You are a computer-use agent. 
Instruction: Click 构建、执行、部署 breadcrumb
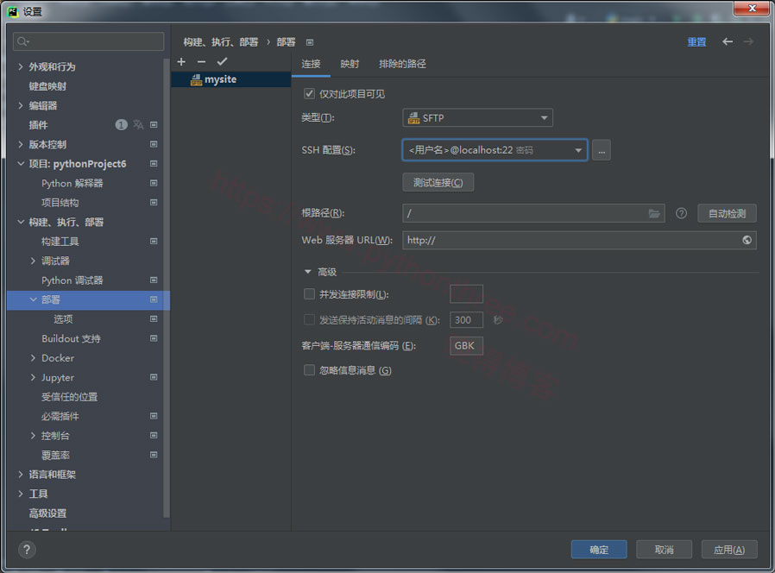pos(220,42)
